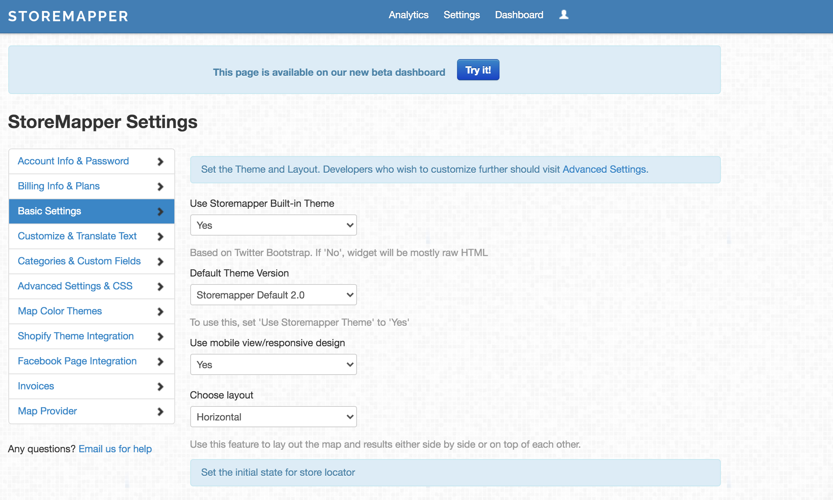Click chevron arrow beside Billing Info & Plans
Screen dimensions: 833x500
pyautogui.click(x=160, y=187)
